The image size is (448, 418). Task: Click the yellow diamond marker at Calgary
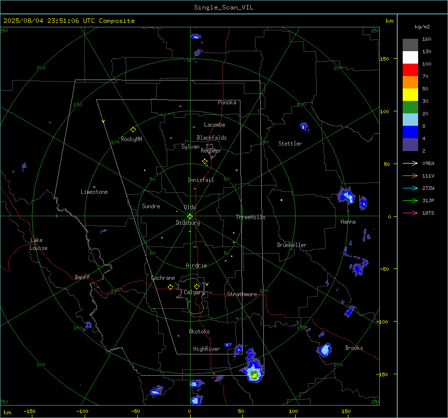[197, 286]
